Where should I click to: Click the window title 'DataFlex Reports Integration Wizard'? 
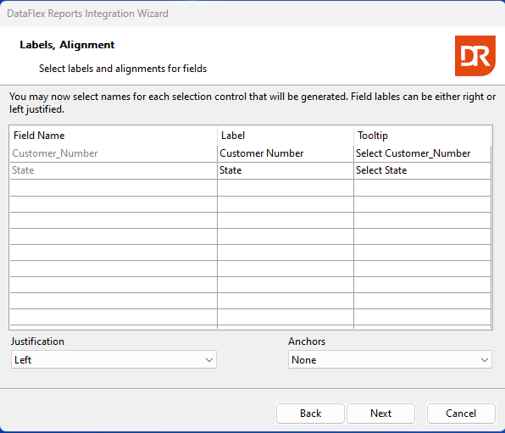tap(87, 14)
